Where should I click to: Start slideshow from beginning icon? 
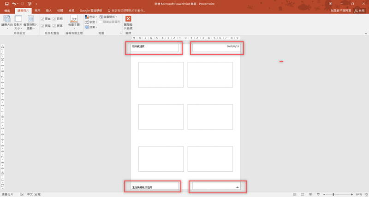pyautogui.click(x=30, y=4)
